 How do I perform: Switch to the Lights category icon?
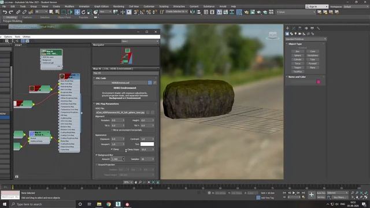(295, 34)
